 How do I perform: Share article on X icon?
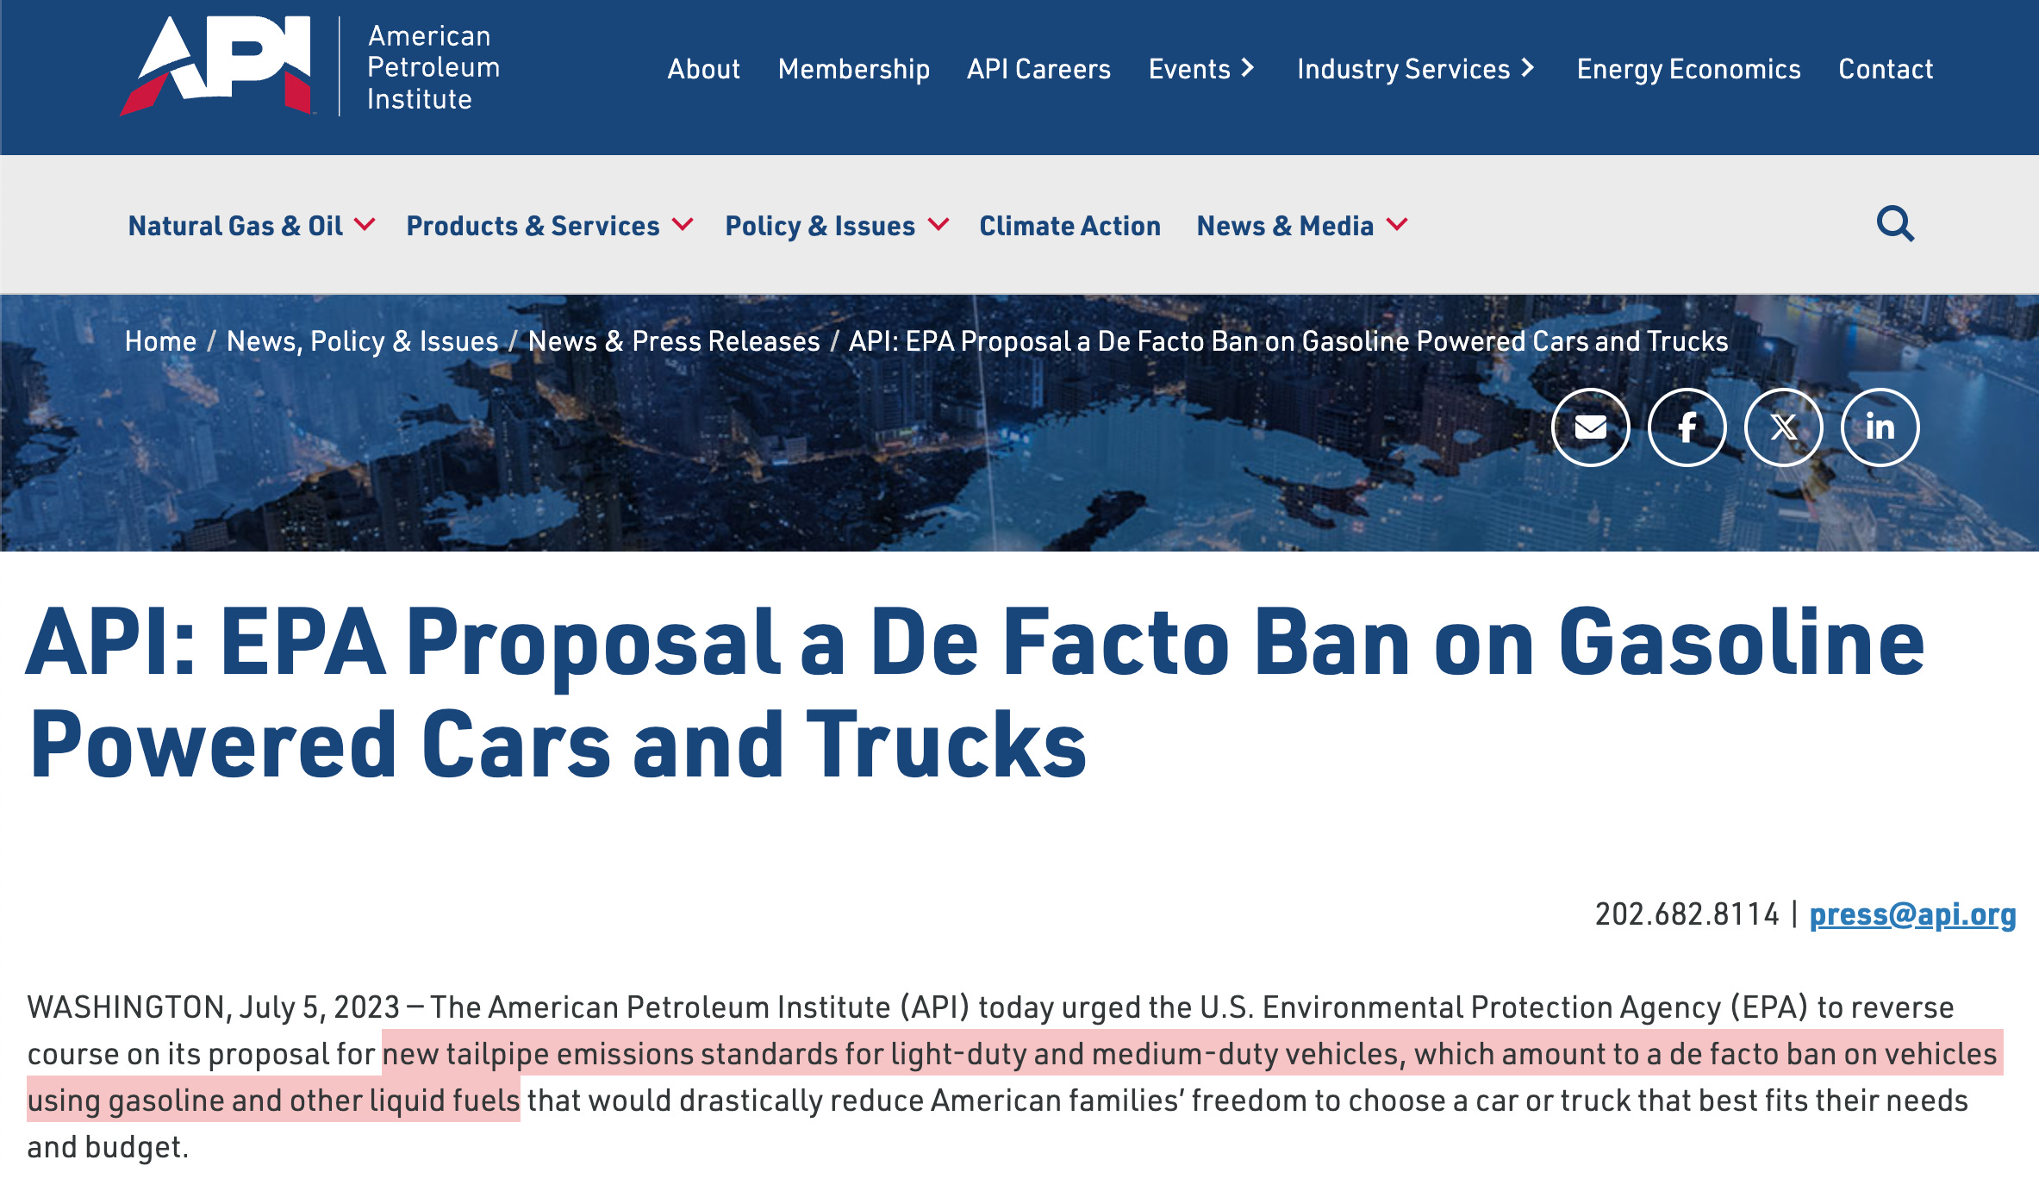(1783, 427)
